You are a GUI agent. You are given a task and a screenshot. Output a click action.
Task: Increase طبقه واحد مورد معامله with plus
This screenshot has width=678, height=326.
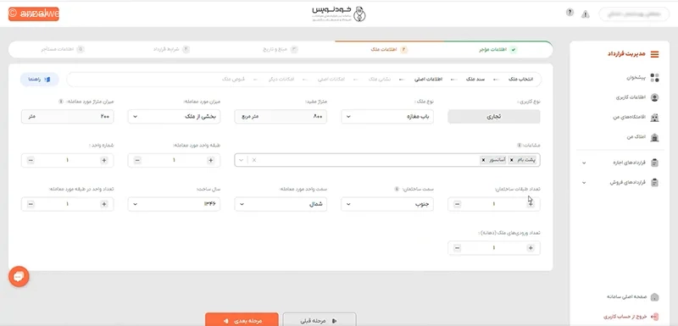pos(210,160)
